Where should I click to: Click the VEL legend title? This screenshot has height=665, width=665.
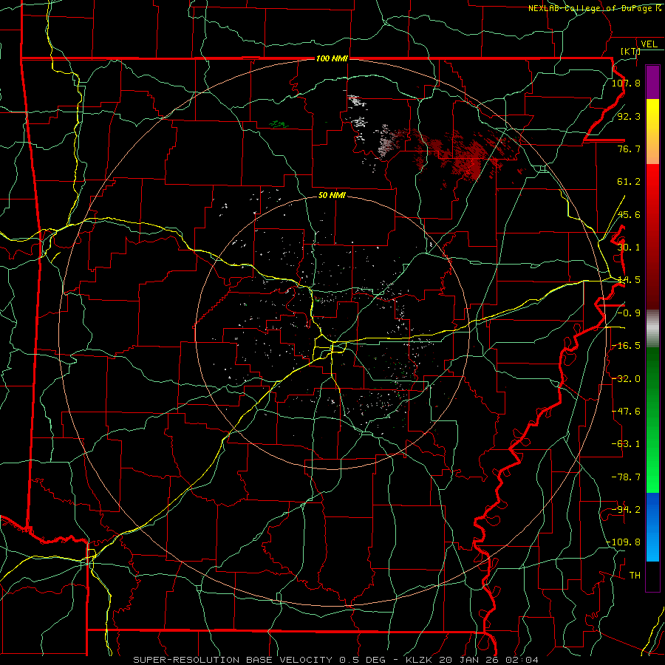pos(649,44)
